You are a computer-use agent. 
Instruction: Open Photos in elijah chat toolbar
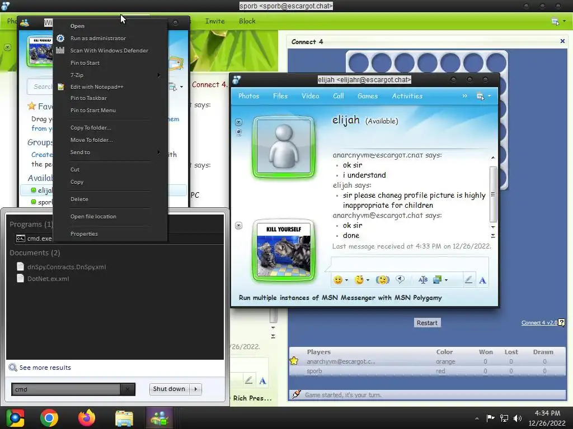click(x=248, y=96)
